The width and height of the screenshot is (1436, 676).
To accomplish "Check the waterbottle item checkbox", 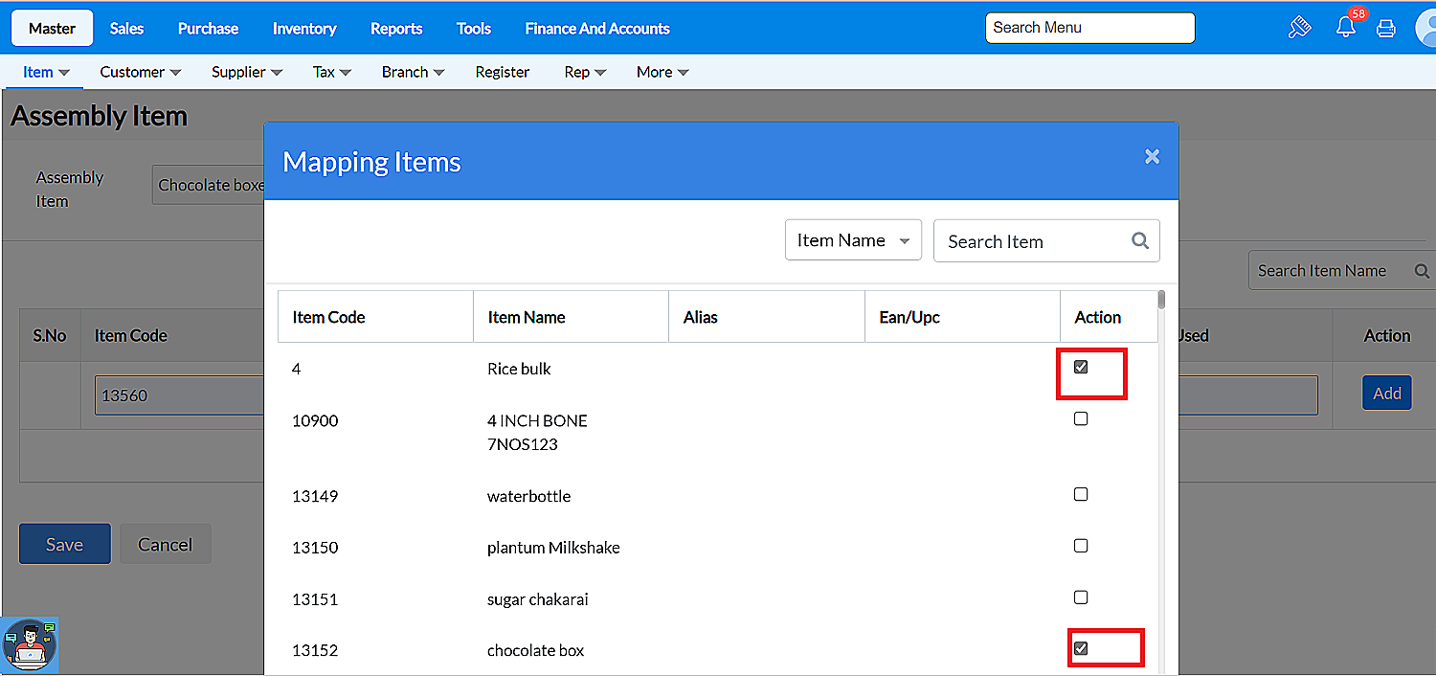I will click(x=1081, y=495).
